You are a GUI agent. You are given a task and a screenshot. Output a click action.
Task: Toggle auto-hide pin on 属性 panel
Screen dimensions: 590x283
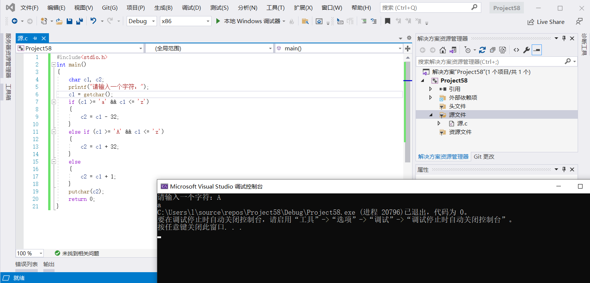[564, 169]
